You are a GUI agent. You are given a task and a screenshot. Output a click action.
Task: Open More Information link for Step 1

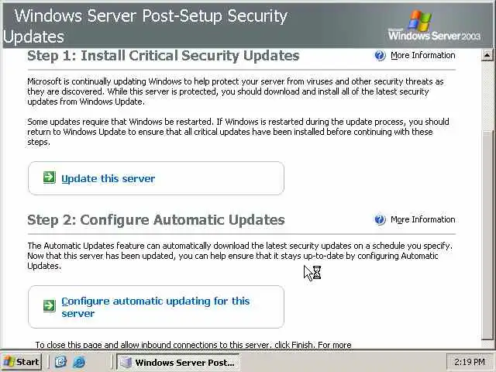[x=422, y=56]
